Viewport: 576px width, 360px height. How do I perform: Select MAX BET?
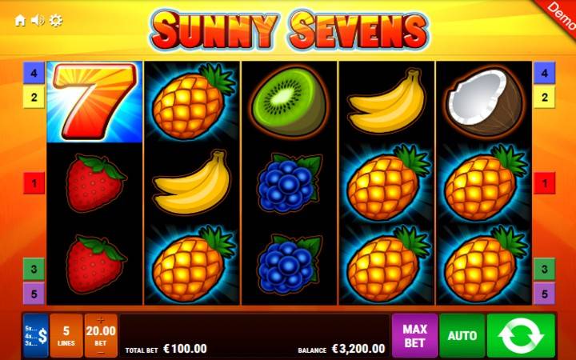pyautogui.click(x=414, y=335)
